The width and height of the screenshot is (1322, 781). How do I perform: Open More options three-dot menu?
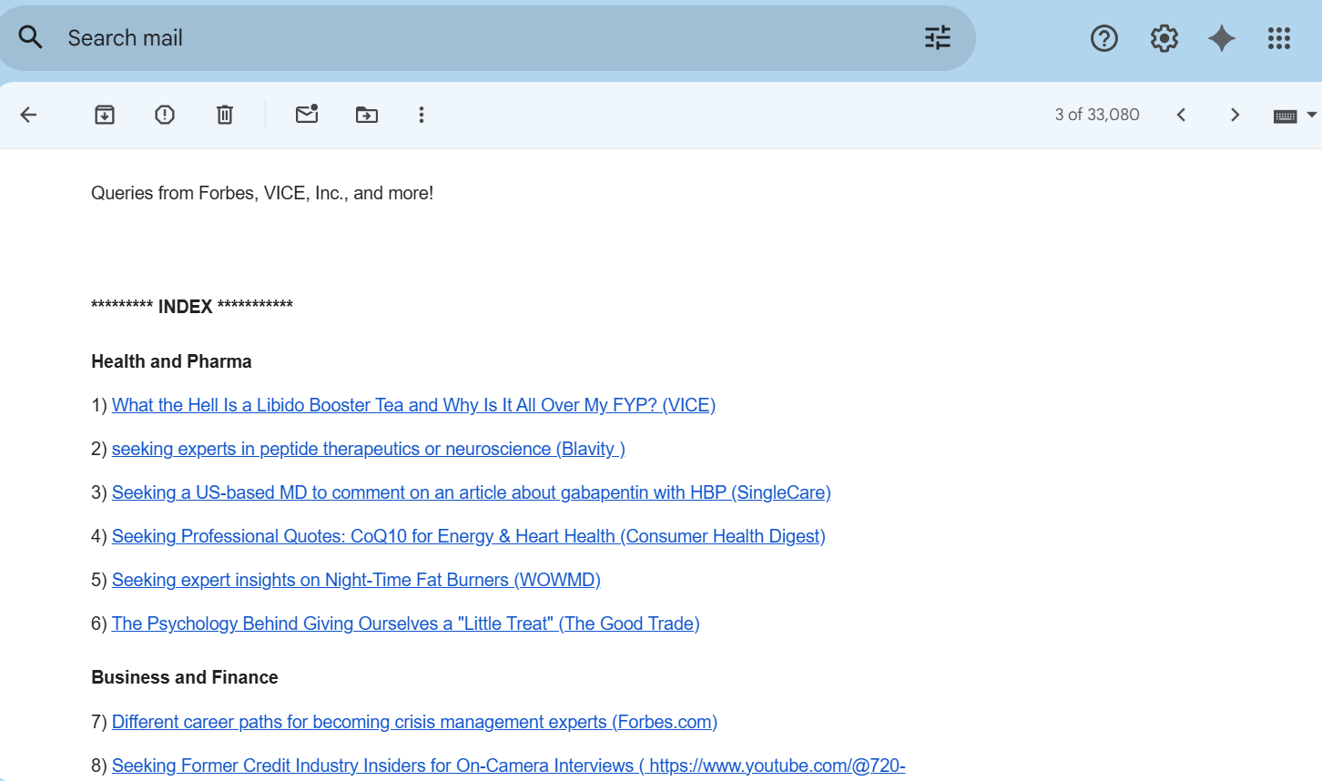(x=422, y=115)
